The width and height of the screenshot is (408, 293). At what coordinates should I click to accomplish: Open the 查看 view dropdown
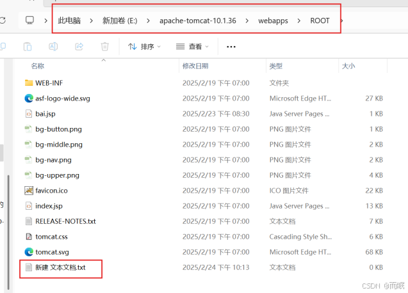[x=192, y=47]
